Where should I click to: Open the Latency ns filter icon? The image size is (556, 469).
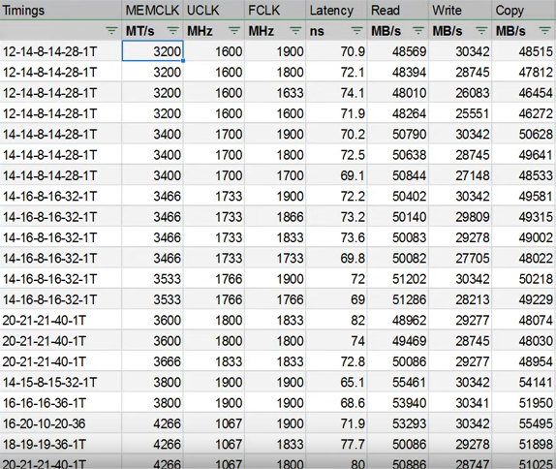click(356, 31)
